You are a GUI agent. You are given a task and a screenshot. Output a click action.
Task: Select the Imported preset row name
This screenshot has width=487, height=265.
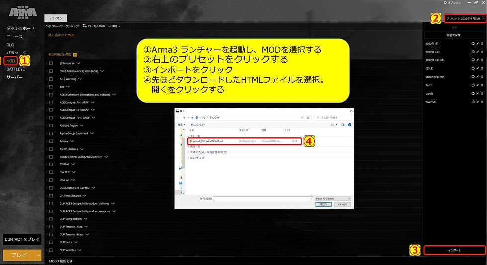click(x=435, y=77)
